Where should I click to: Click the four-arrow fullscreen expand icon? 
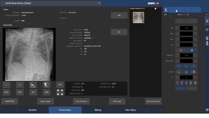[60, 92]
